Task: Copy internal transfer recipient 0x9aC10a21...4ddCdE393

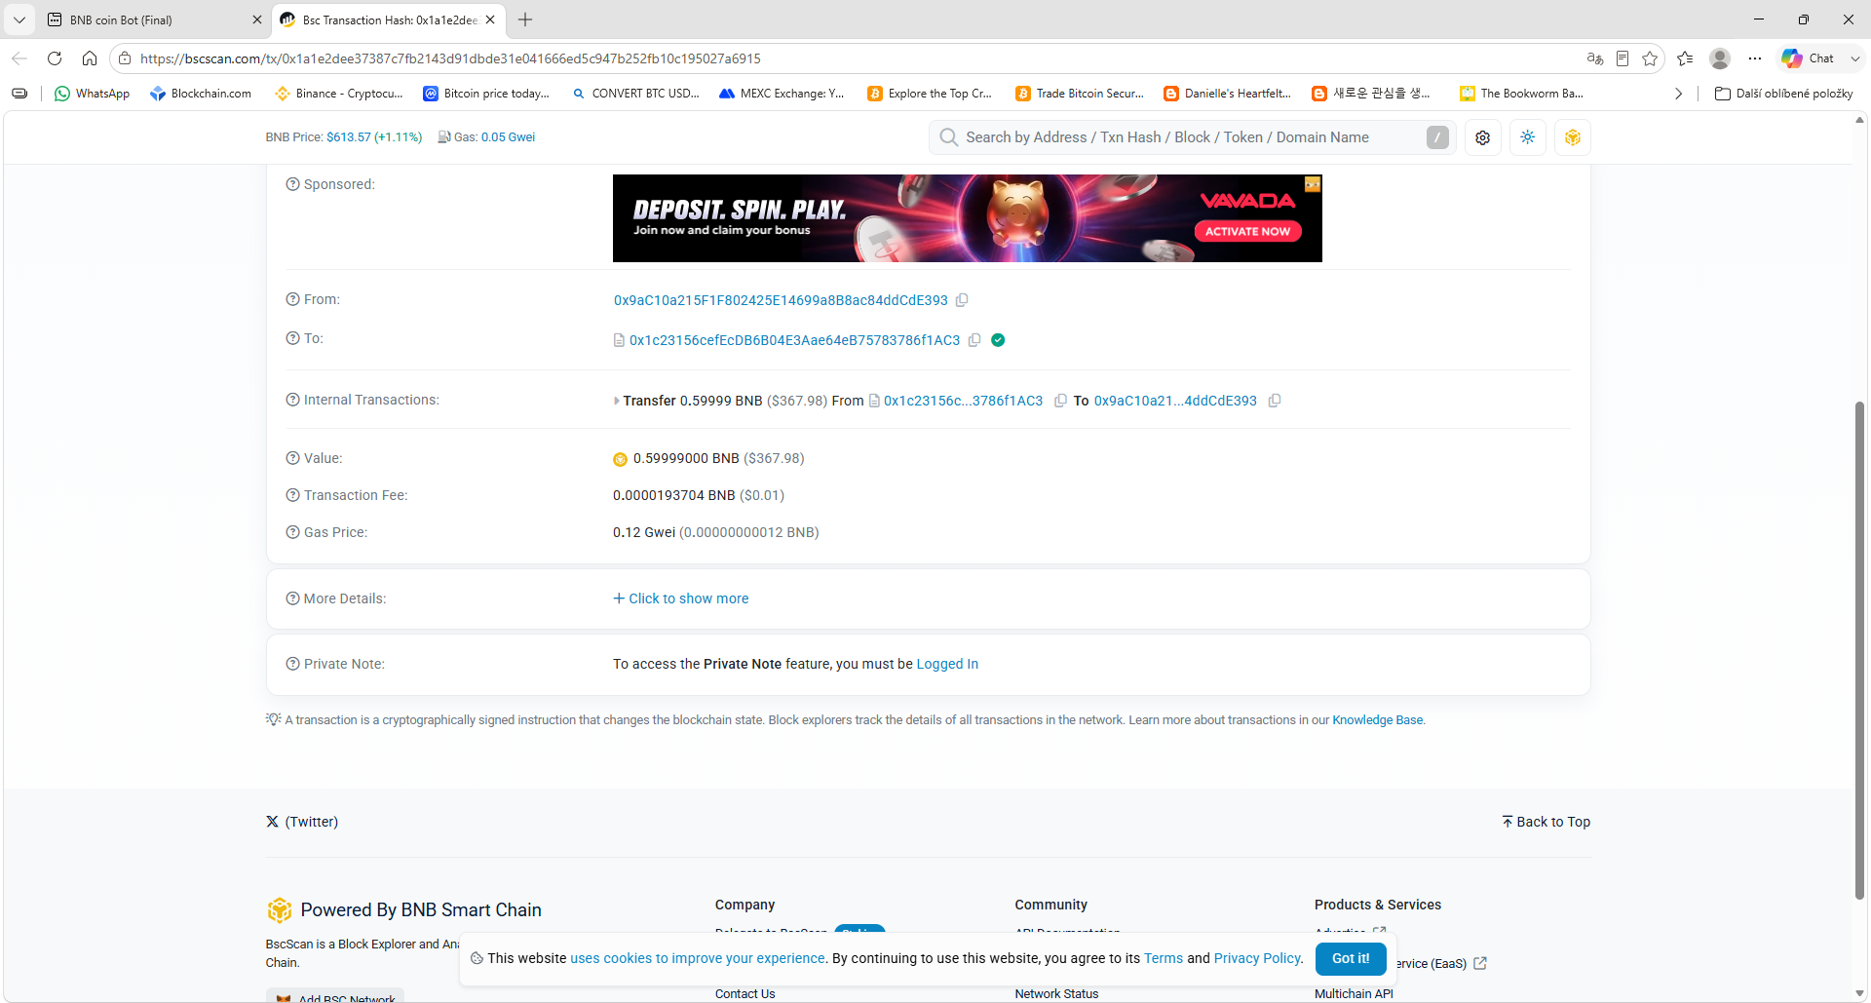Action: click(x=1275, y=401)
